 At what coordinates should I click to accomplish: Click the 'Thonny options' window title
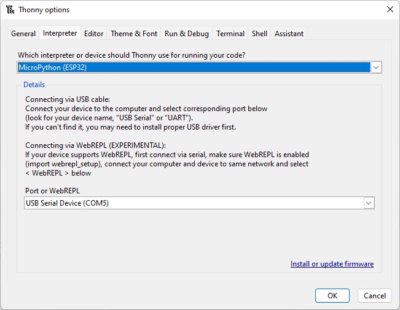click(44, 10)
